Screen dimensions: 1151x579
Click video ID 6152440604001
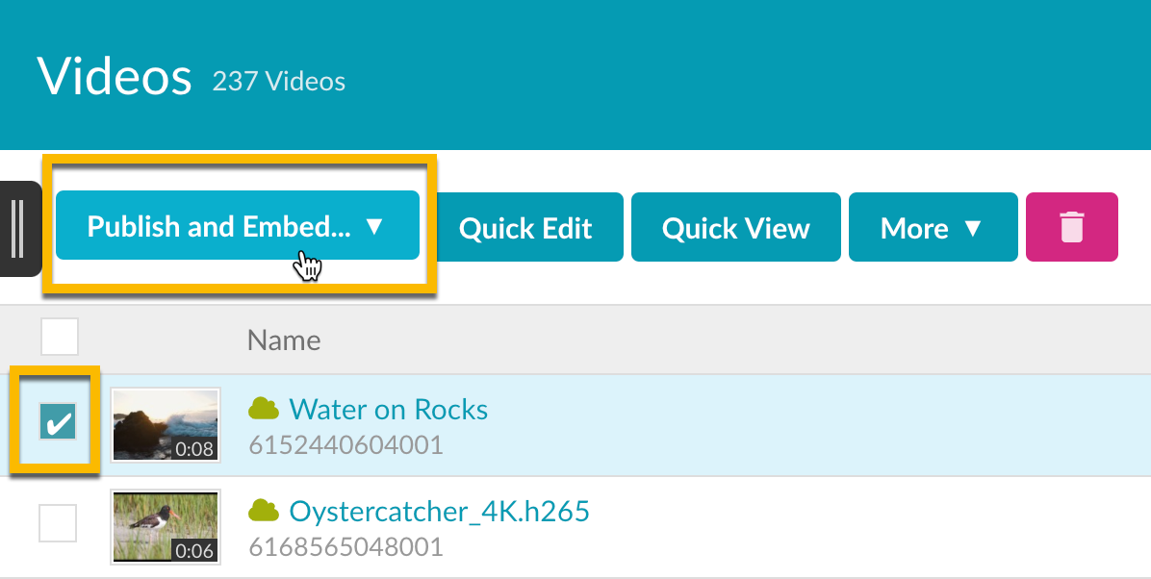point(345,444)
